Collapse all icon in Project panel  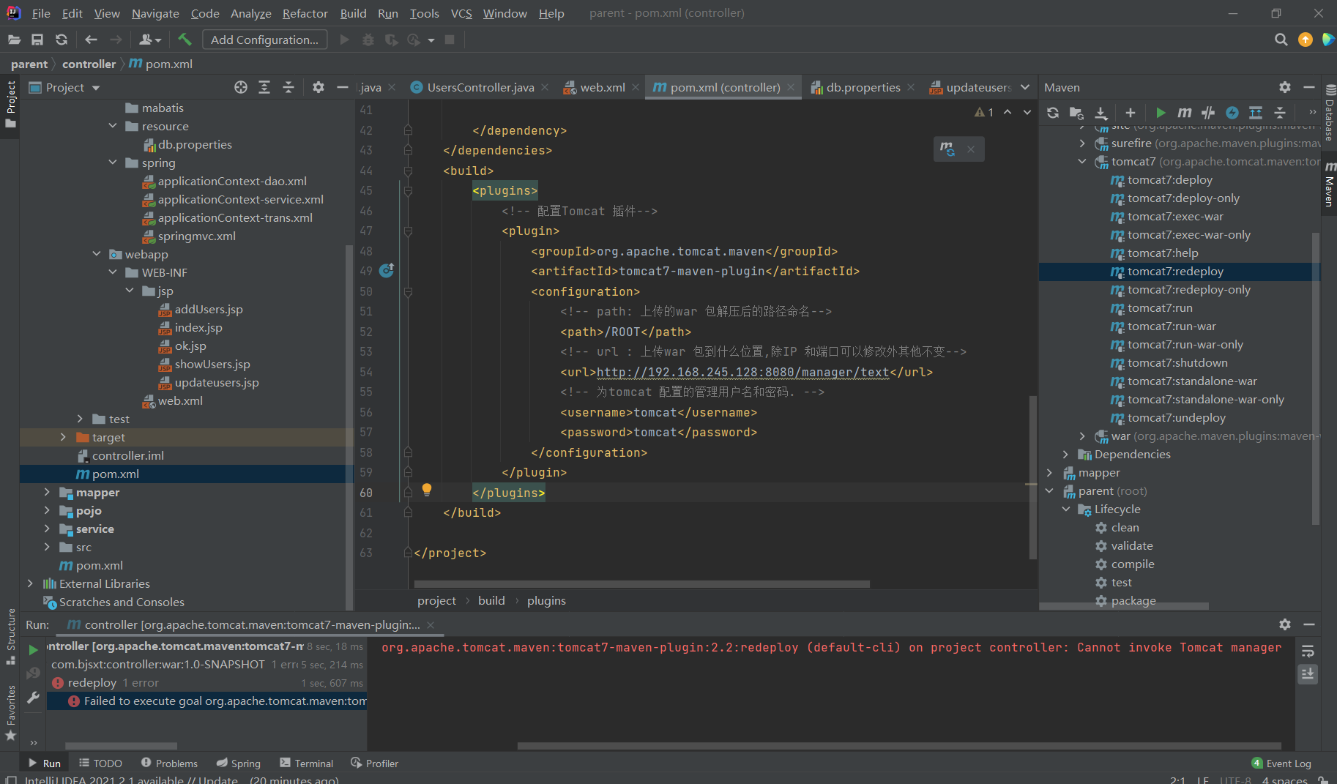pos(288,87)
